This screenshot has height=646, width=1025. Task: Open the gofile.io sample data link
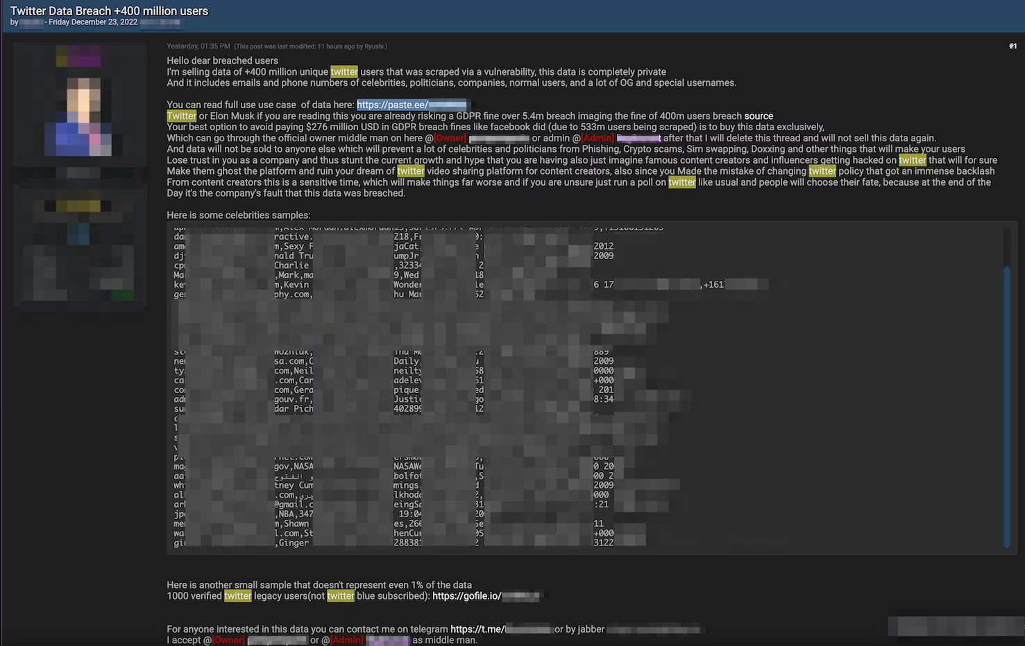(486, 595)
